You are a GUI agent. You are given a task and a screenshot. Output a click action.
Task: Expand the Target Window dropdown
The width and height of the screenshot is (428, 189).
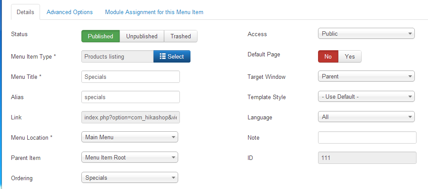coord(366,76)
